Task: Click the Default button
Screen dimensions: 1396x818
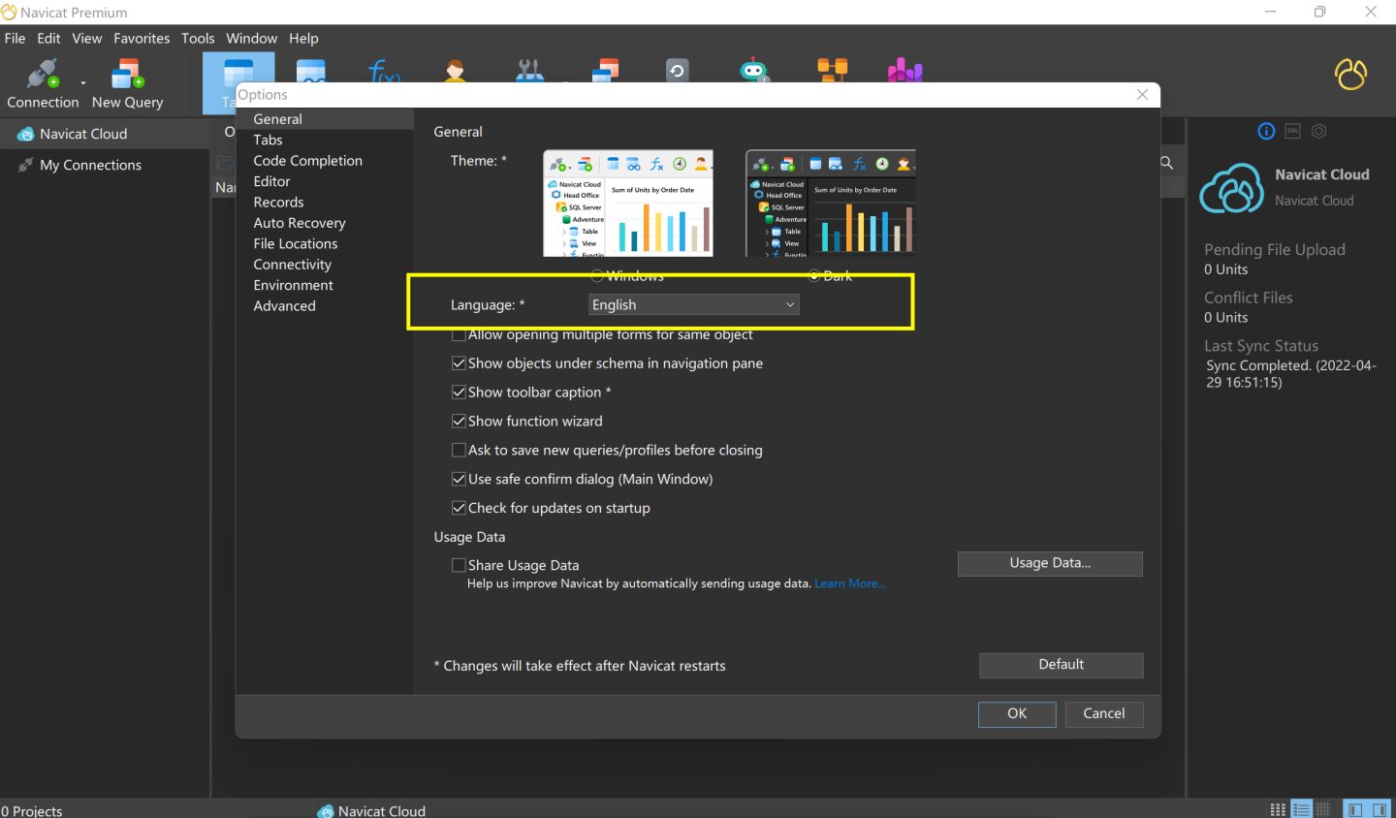Action: [x=1062, y=665]
